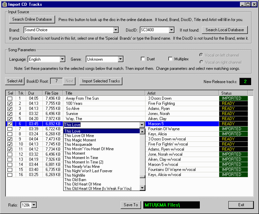259x214 pixels.
Task: Choose This Love Of Mine from list
Action: (x=102, y=136)
